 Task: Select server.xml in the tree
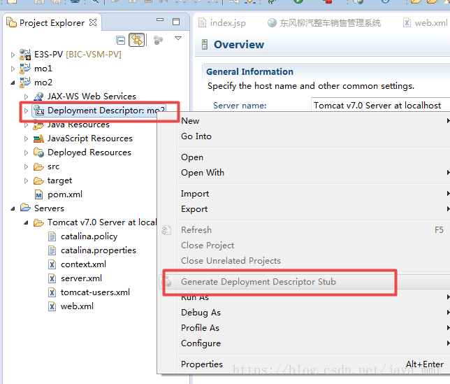tap(81, 278)
